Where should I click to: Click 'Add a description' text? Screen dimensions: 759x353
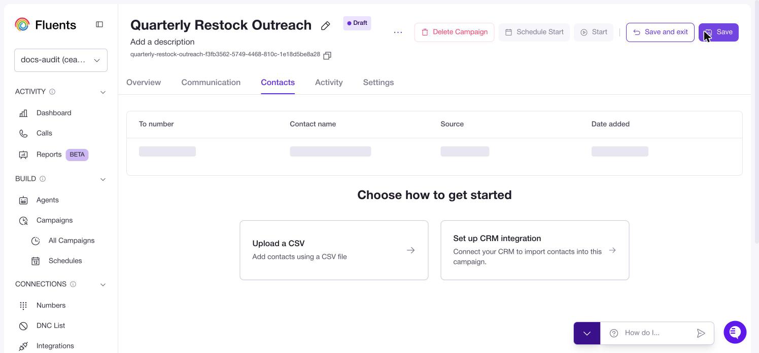click(162, 42)
